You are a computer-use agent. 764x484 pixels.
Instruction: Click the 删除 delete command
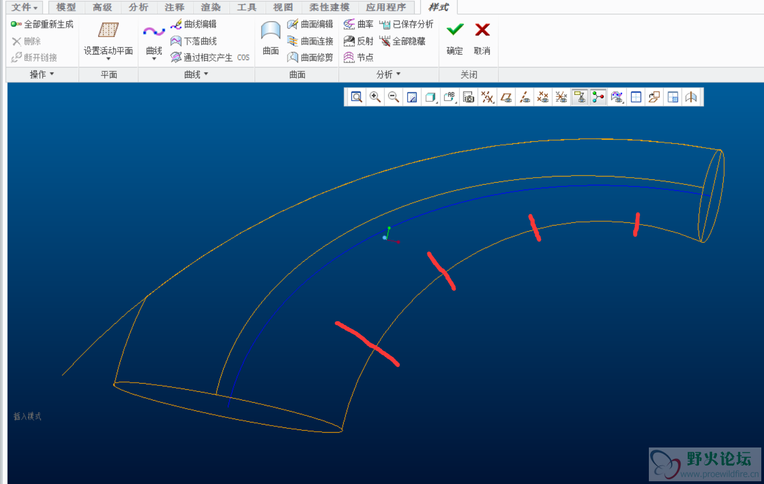[26, 41]
